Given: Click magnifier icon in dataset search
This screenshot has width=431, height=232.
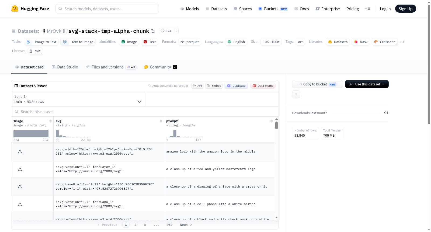Looking at the screenshot, I should pos(17,112).
